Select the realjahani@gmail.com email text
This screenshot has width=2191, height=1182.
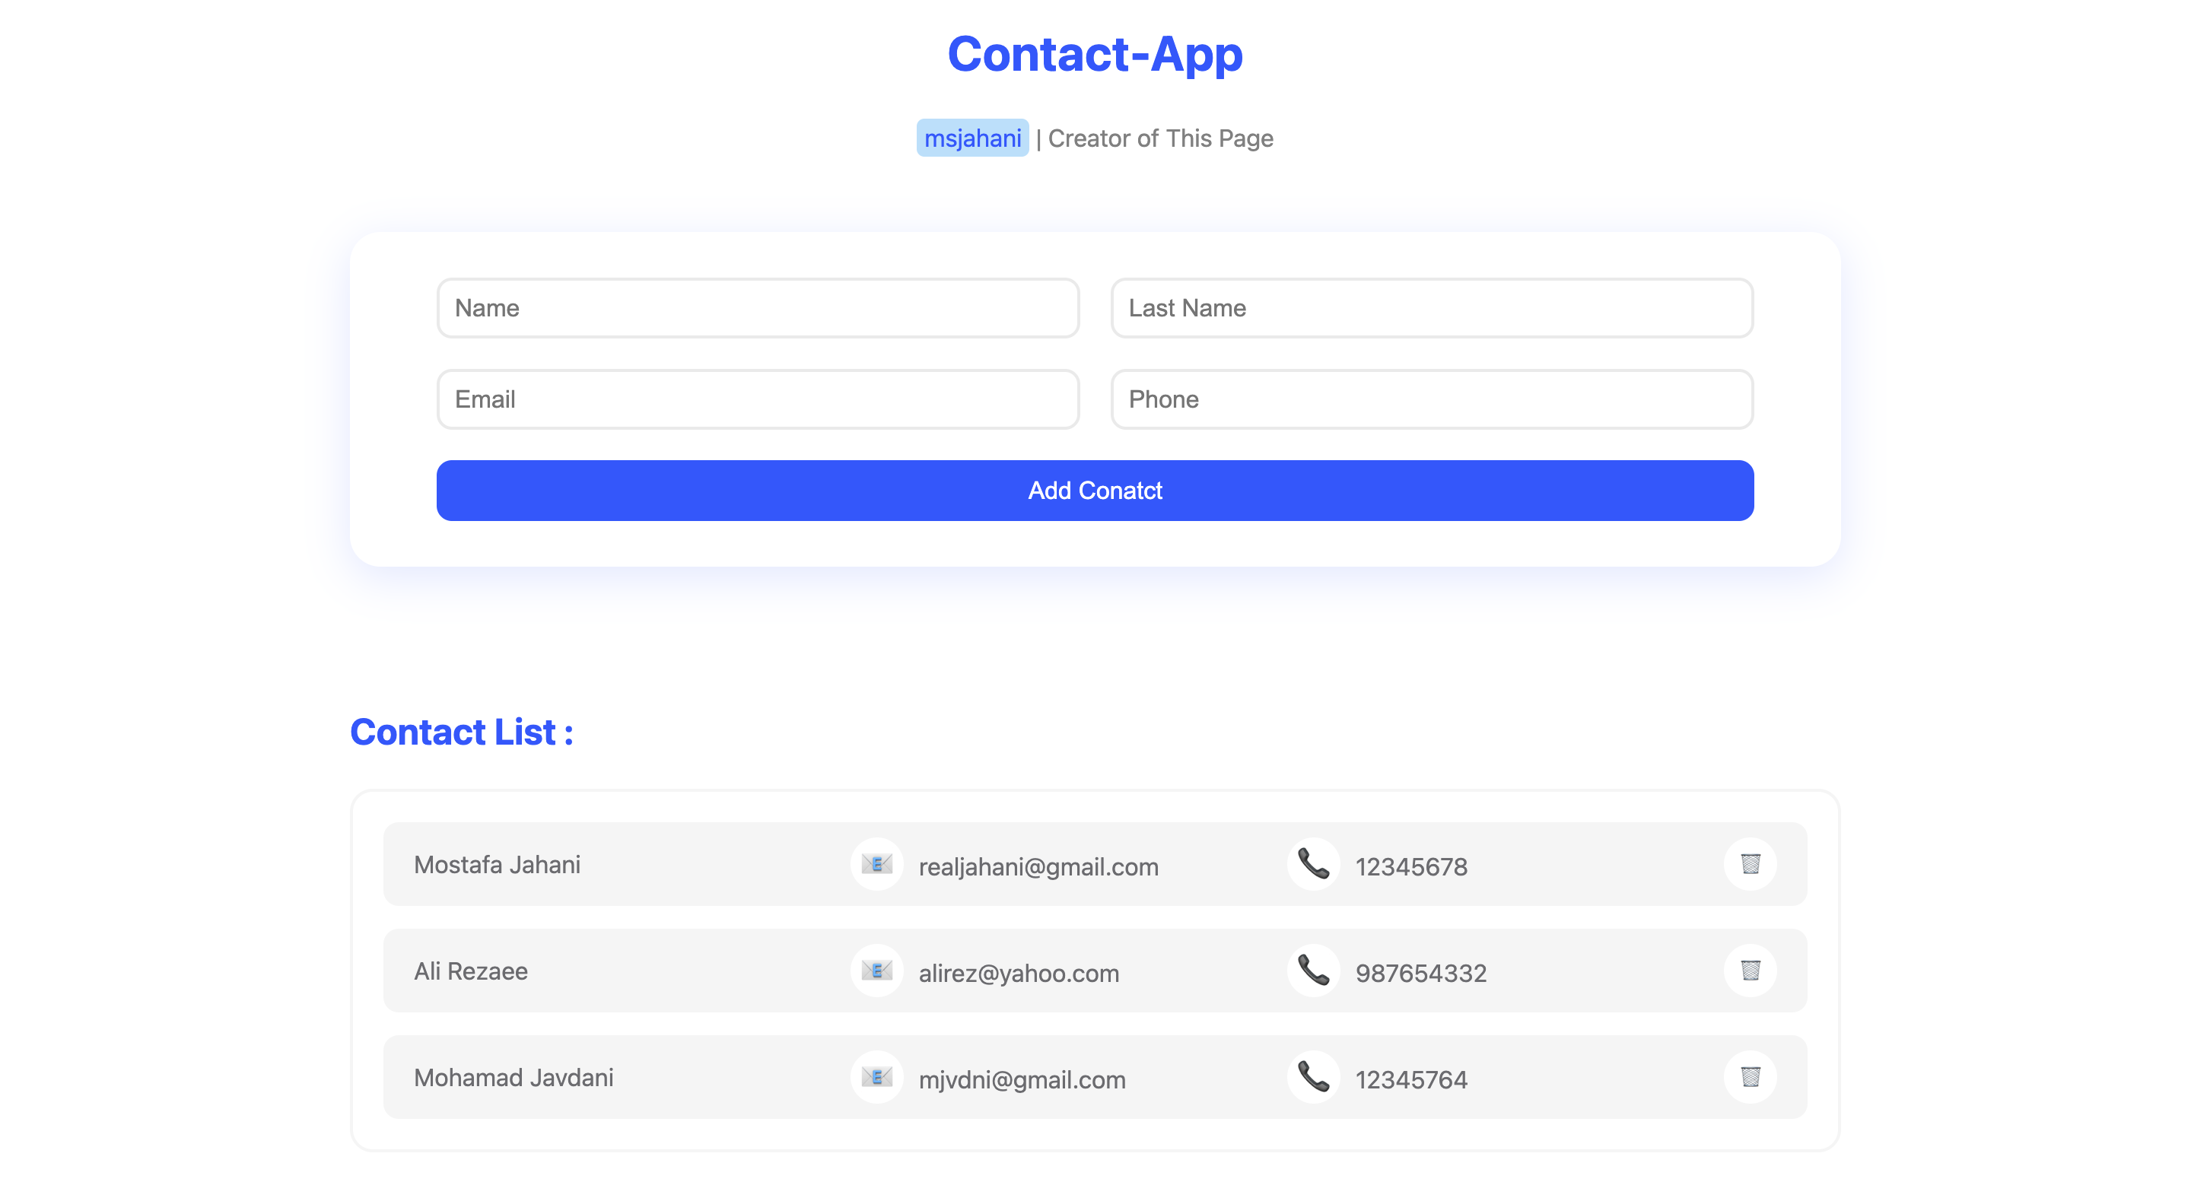[1038, 866]
